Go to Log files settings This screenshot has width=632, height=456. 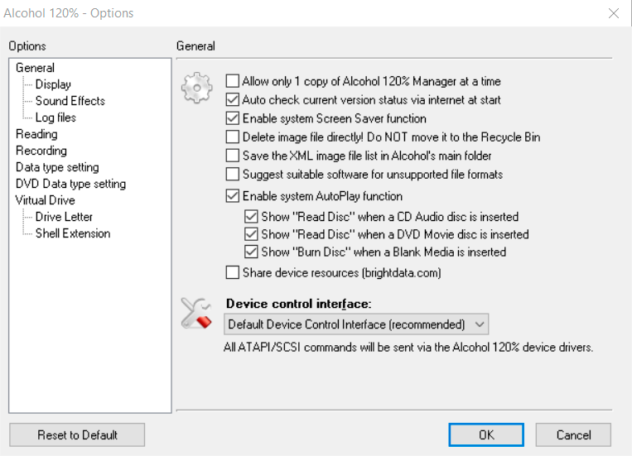point(55,118)
